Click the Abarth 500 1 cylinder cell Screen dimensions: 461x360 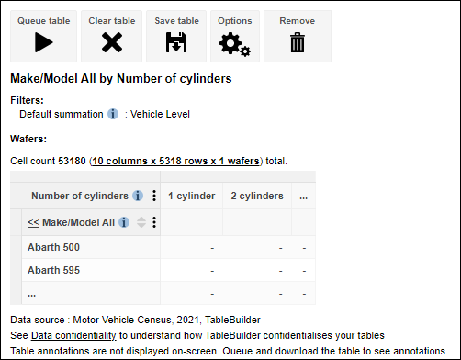click(x=192, y=247)
